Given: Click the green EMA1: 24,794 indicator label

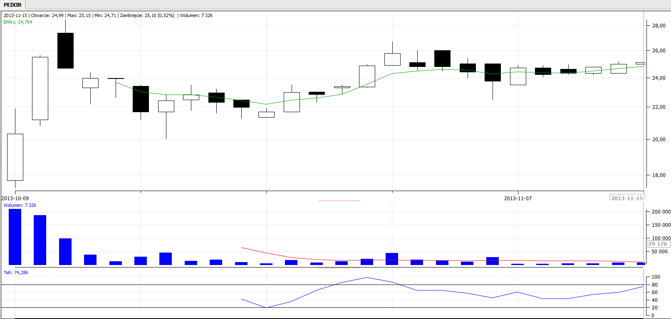Looking at the screenshot, I should coord(17,22).
